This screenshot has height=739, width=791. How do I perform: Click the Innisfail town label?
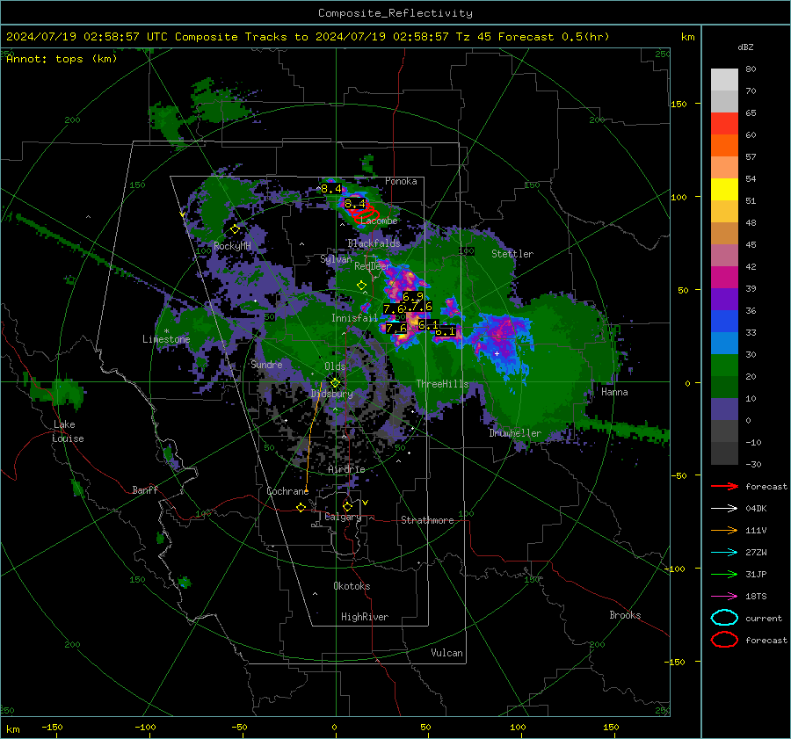[354, 318]
